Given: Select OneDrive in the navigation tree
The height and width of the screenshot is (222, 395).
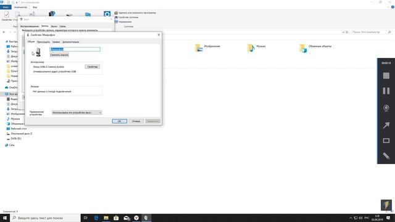Looking at the screenshot, I should (x=12, y=88).
